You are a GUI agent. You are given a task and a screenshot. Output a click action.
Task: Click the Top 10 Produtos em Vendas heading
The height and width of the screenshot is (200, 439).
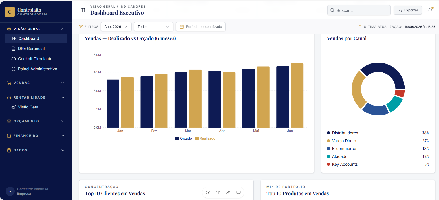point(297,193)
